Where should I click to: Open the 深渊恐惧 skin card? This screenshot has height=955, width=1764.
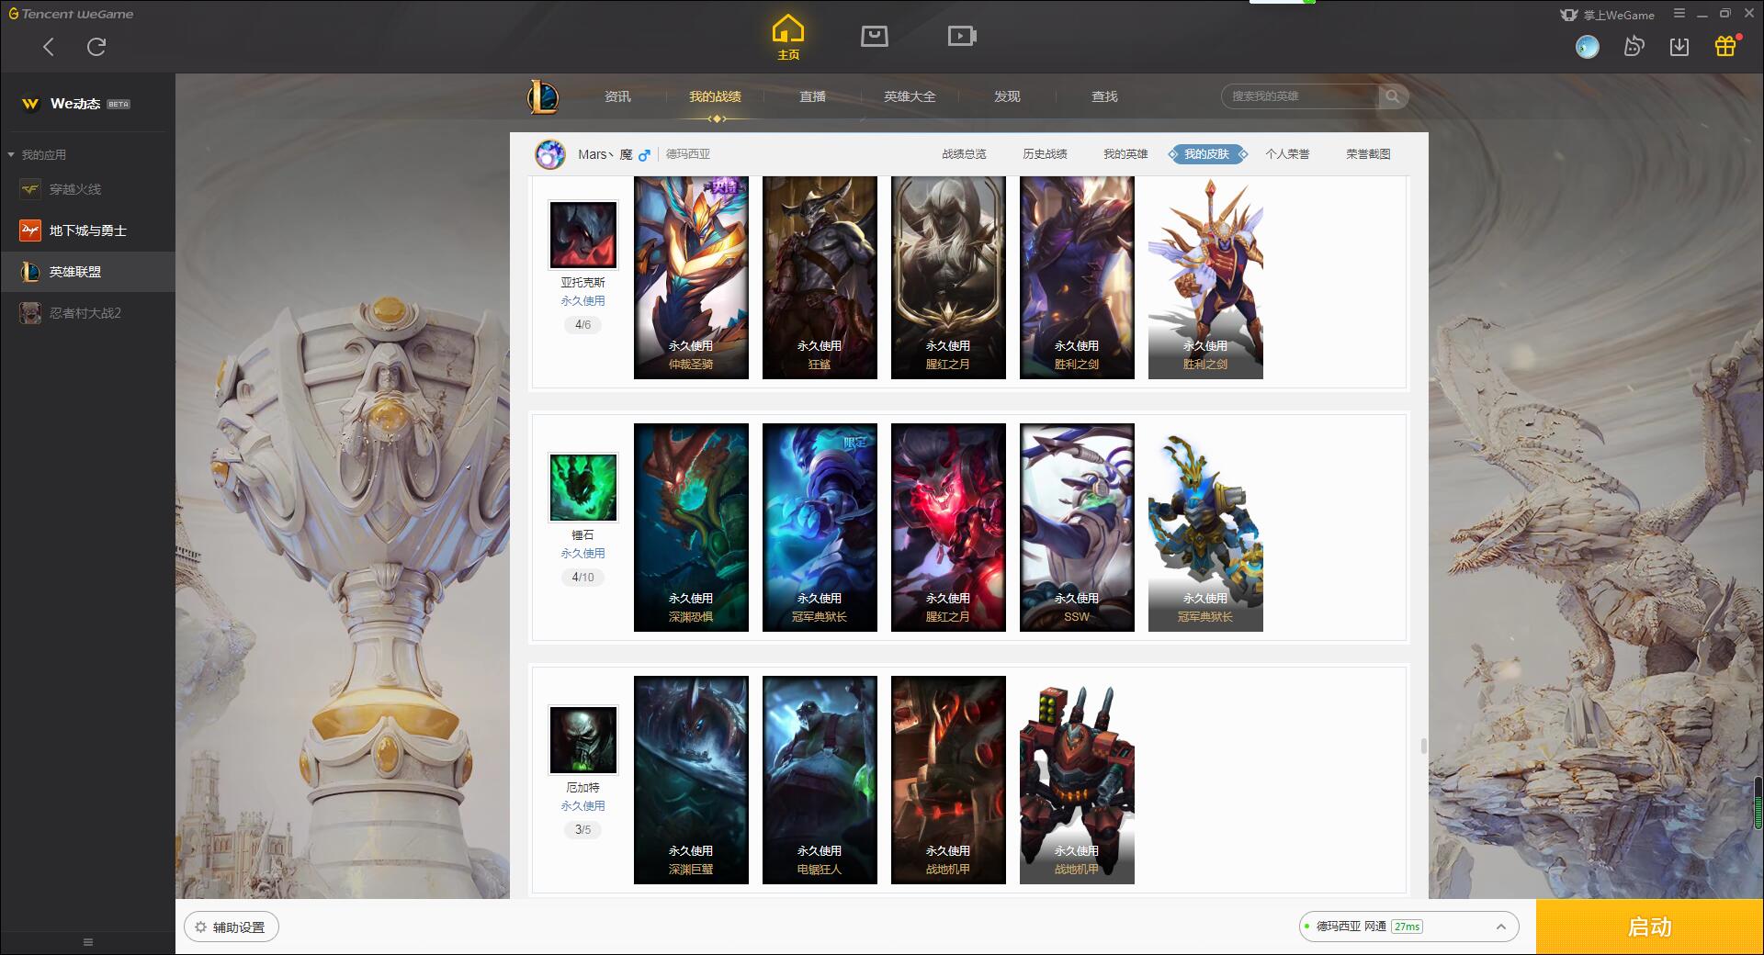pos(691,527)
